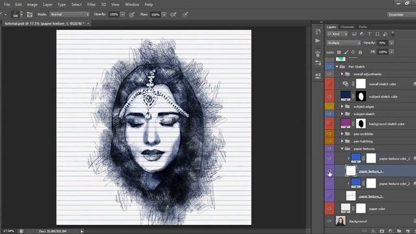Open the layer blend mode Multiply dropdown
The height and width of the screenshot is (234, 416).
[344, 43]
